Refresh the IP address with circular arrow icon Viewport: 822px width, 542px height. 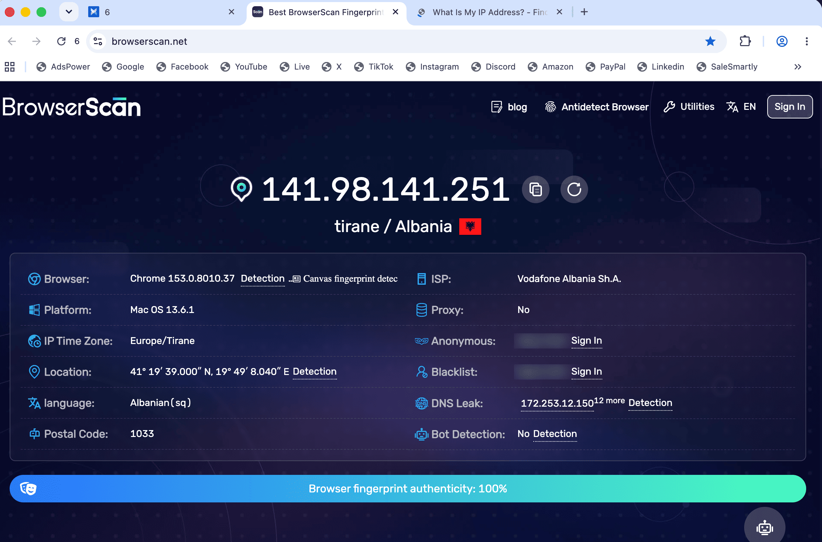(574, 189)
